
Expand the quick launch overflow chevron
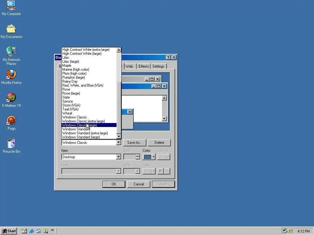52,230
